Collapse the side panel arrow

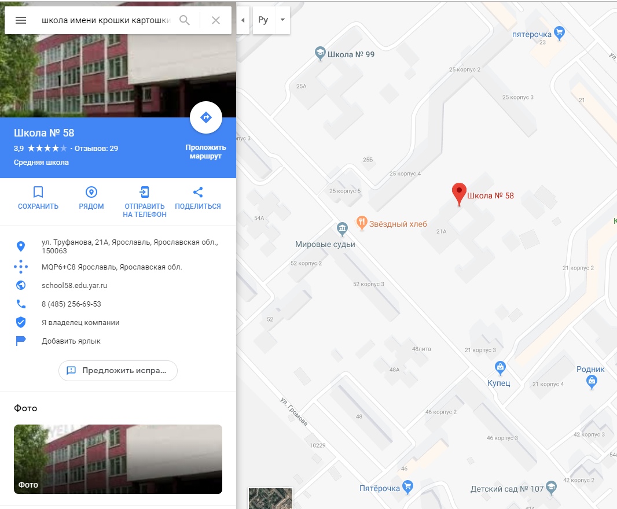tap(243, 20)
